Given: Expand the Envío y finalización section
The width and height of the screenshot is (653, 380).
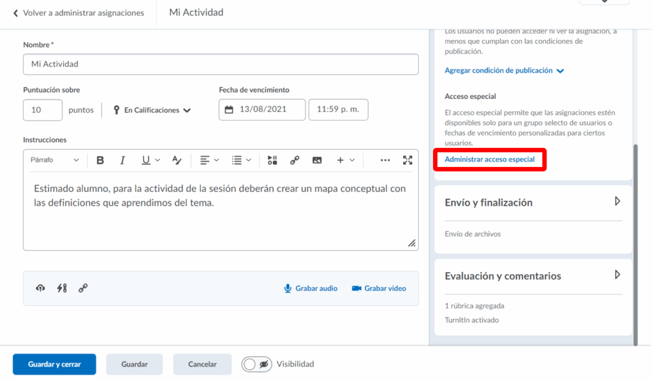Looking at the screenshot, I should tap(617, 201).
